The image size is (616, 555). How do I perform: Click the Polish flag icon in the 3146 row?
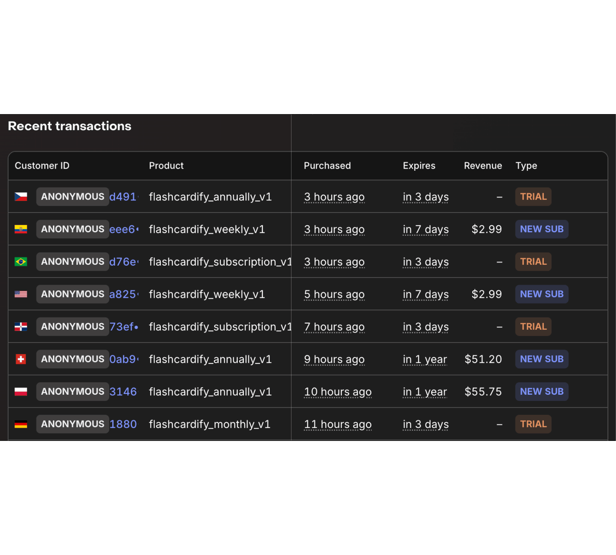point(21,392)
